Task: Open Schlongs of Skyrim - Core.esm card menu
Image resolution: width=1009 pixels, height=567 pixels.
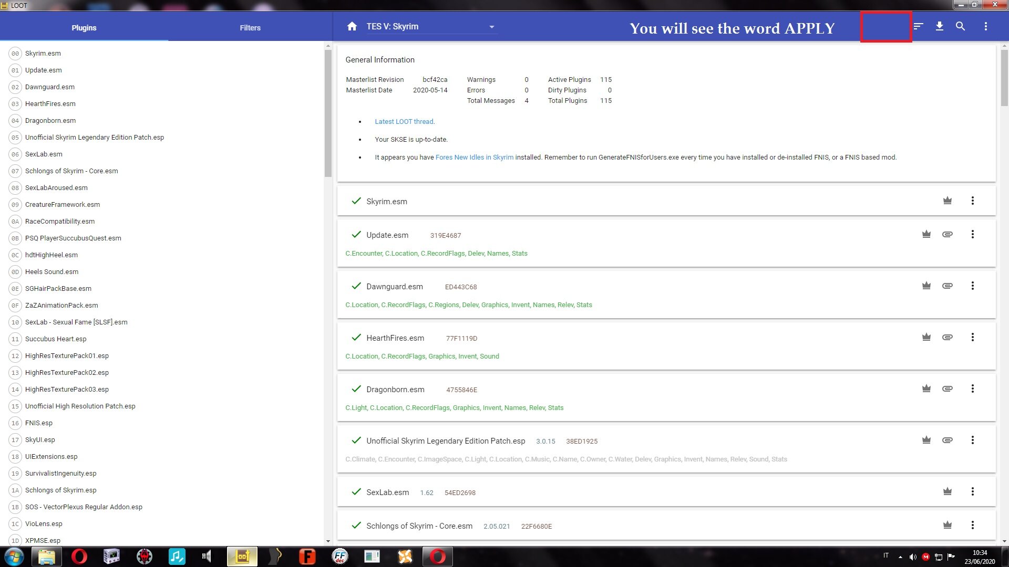Action: (x=973, y=525)
